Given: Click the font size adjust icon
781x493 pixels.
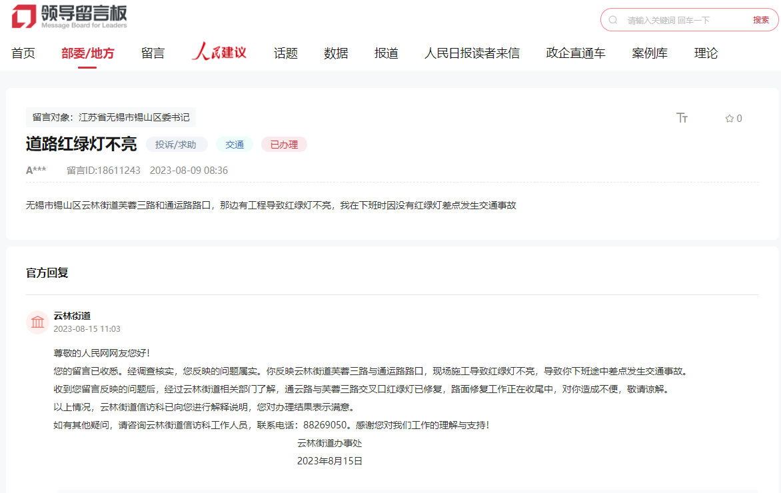Looking at the screenshot, I should 682,118.
